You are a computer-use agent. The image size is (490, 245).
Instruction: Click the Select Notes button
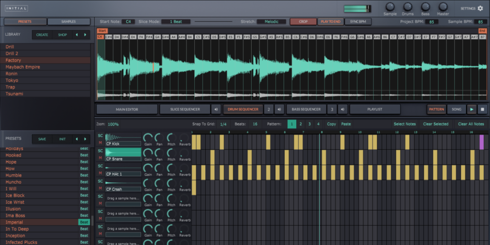[404, 124]
